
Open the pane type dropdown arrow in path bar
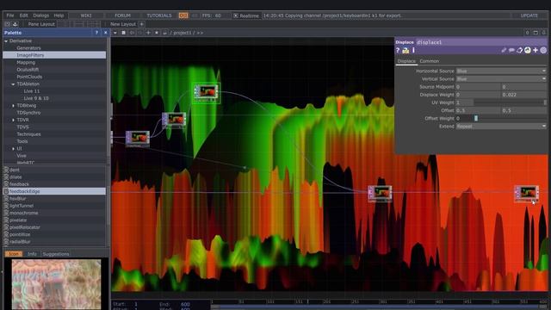115,33
